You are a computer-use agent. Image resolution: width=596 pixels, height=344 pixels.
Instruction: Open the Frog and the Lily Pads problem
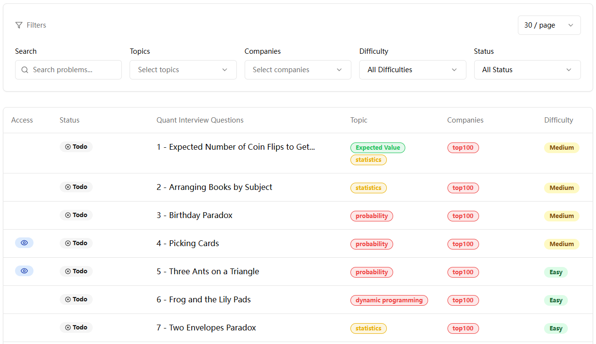click(x=204, y=299)
